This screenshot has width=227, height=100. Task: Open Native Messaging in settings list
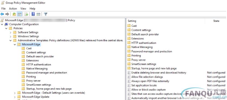(x=142, y=47)
